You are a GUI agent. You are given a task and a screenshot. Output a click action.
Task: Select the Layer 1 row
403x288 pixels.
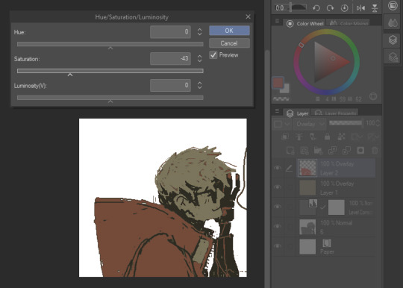(336, 187)
